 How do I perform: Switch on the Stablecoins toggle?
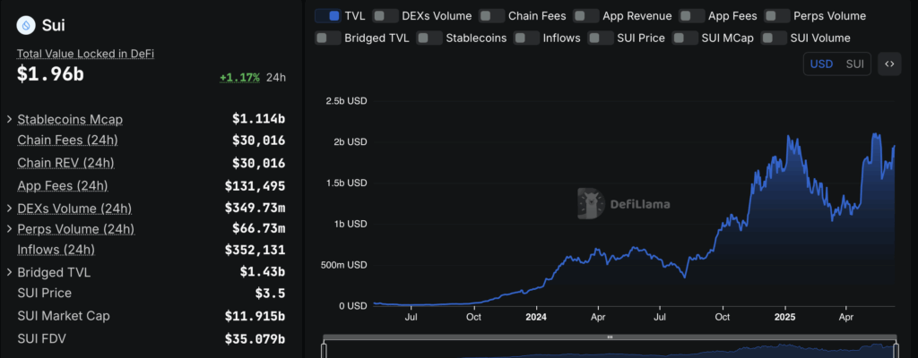(x=429, y=38)
